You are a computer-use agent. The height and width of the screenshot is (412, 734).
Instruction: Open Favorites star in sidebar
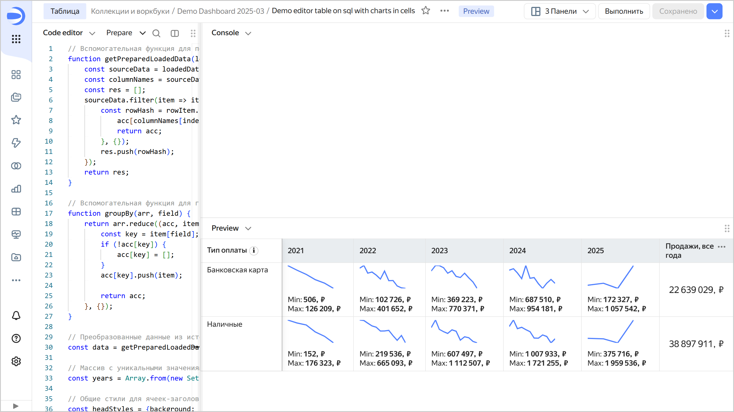16,120
